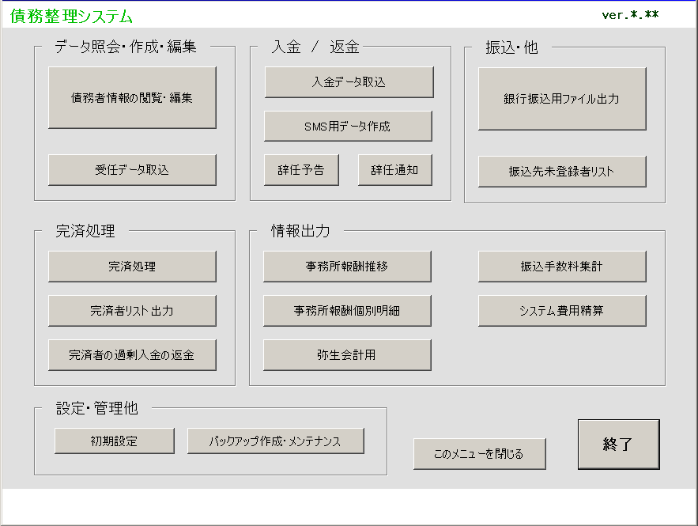
Task: Open 振込手数料集計 report
Action: pos(562,267)
